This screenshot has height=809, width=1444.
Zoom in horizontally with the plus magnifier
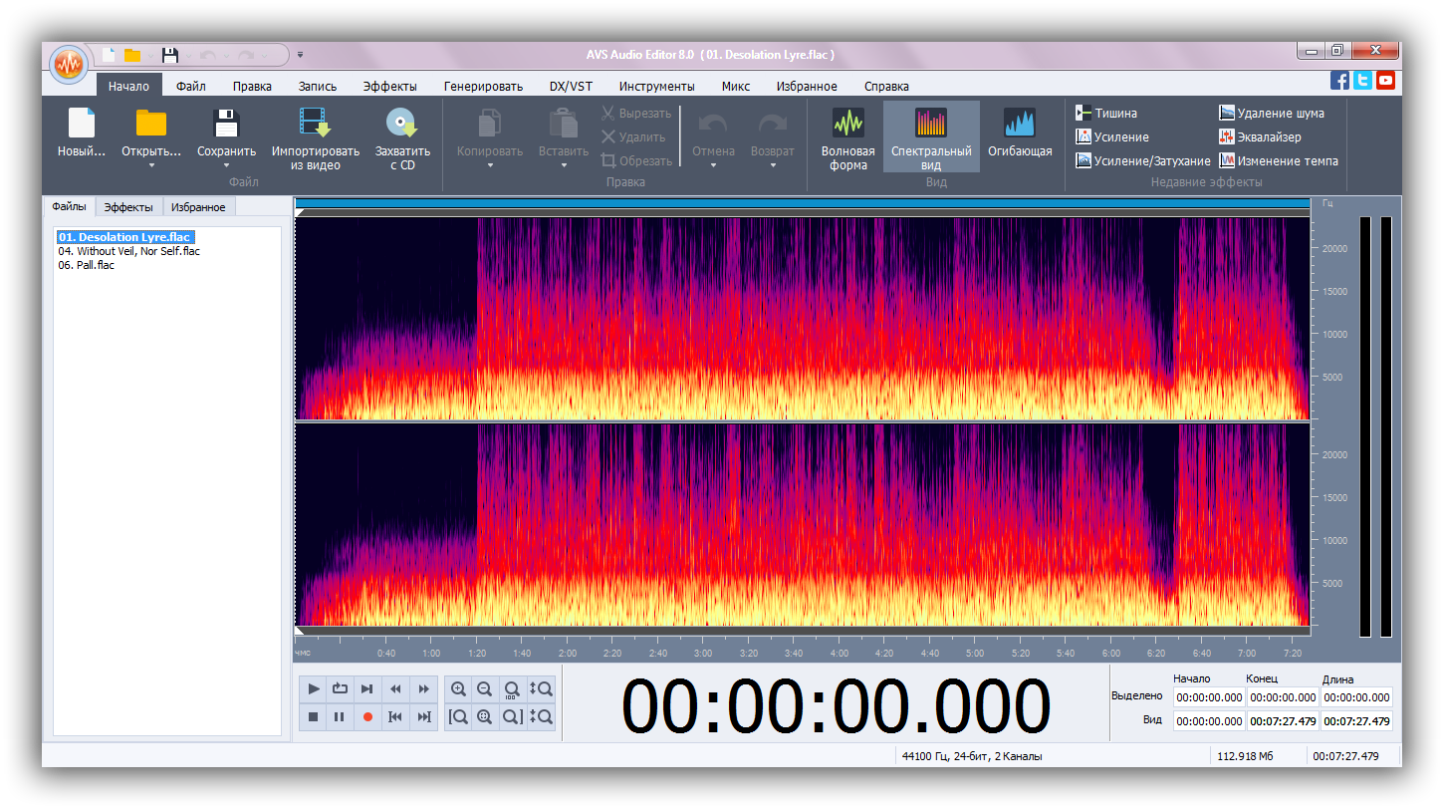[458, 688]
